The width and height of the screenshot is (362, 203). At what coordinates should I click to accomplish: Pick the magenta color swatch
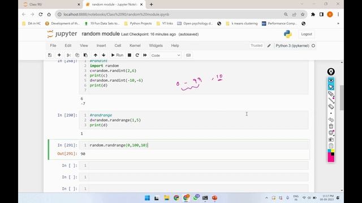(331, 159)
